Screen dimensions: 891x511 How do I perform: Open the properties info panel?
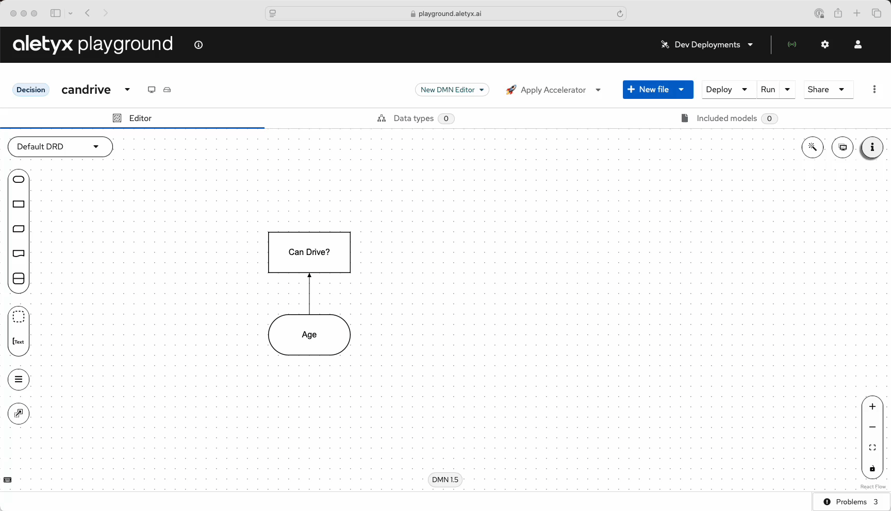point(872,147)
